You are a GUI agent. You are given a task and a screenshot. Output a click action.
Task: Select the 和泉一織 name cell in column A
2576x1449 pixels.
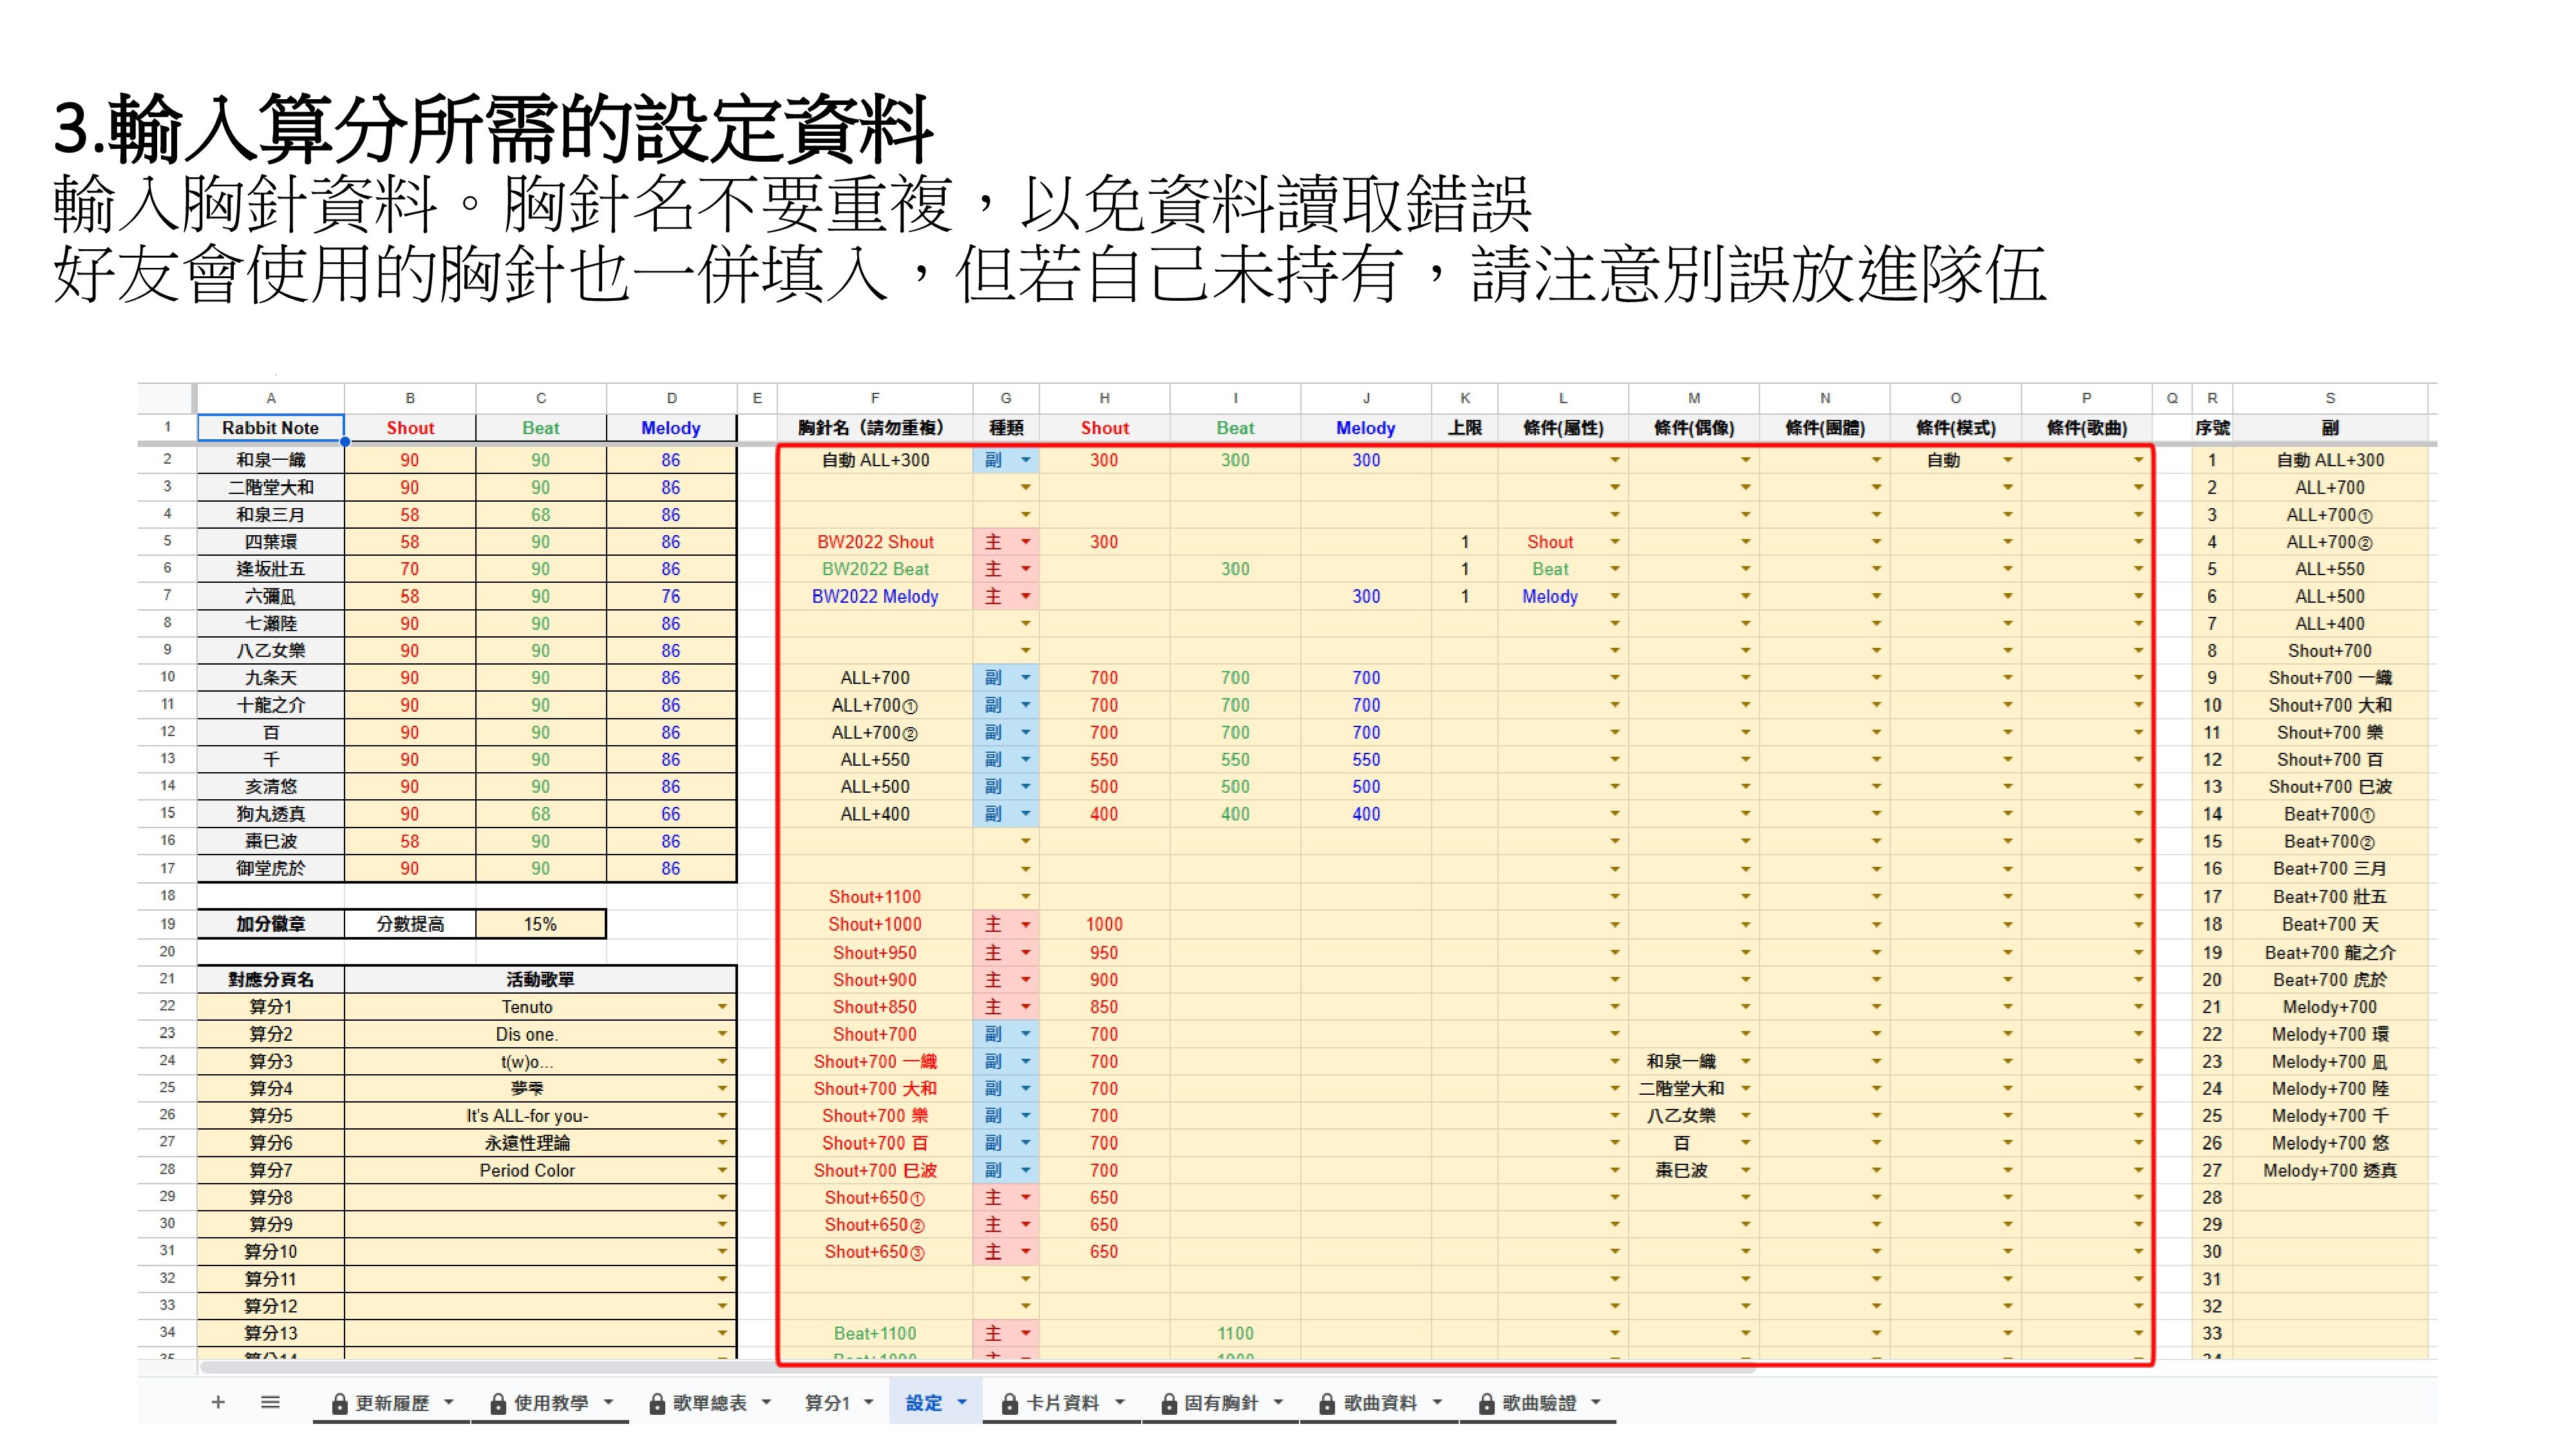[x=270, y=460]
